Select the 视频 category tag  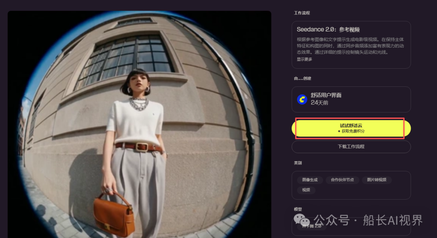pyautogui.click(x=306, y=190)
